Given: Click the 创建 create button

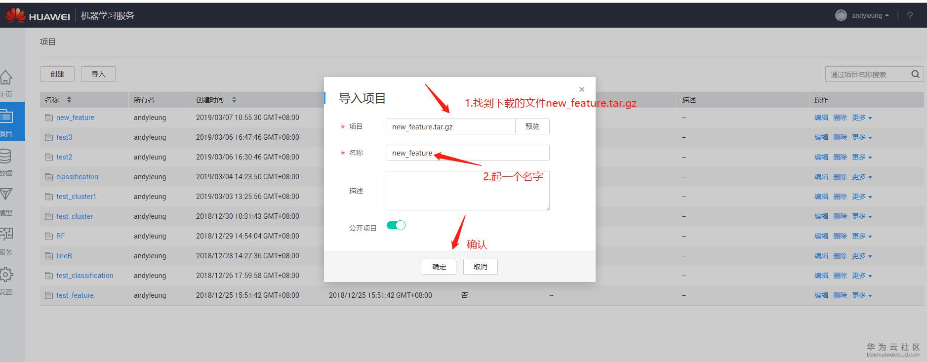Looking at the screenshot, I should (x=57, y=74).
